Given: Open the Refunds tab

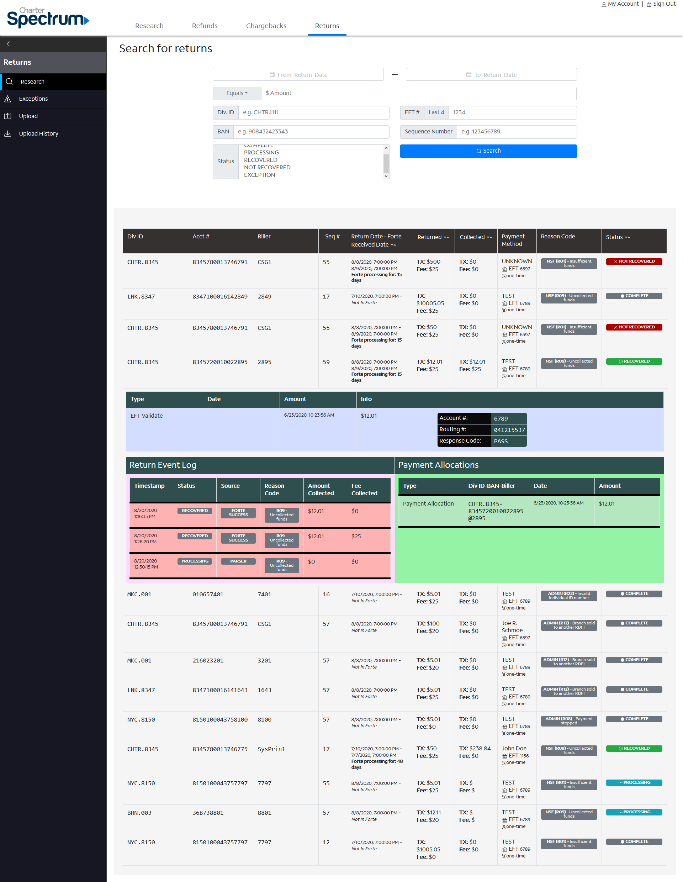Looking at the screenshot, I should click(x=205, y=26).
